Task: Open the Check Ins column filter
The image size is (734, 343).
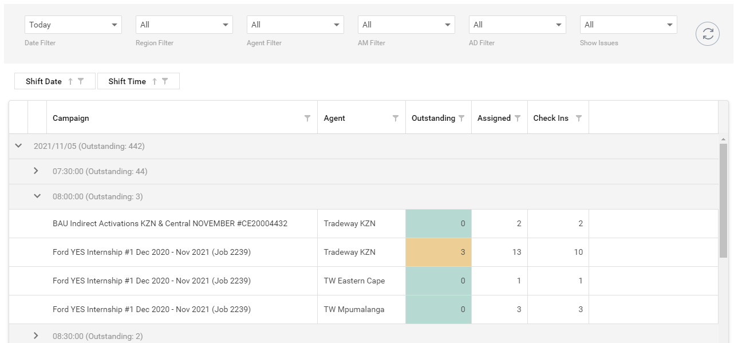Action: point(579,117)
